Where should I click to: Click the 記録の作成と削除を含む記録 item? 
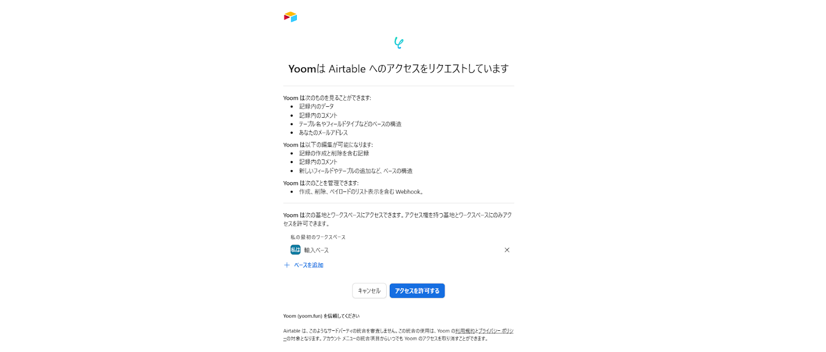[x=334, y=153]
